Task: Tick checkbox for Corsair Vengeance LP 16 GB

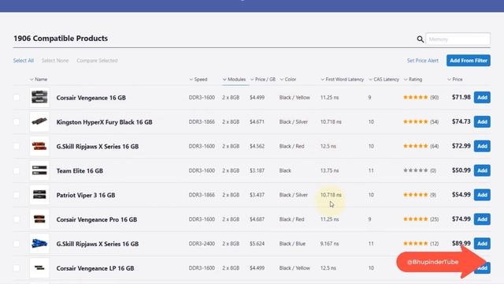Action: pyautogui.click(x=17, y=268)
